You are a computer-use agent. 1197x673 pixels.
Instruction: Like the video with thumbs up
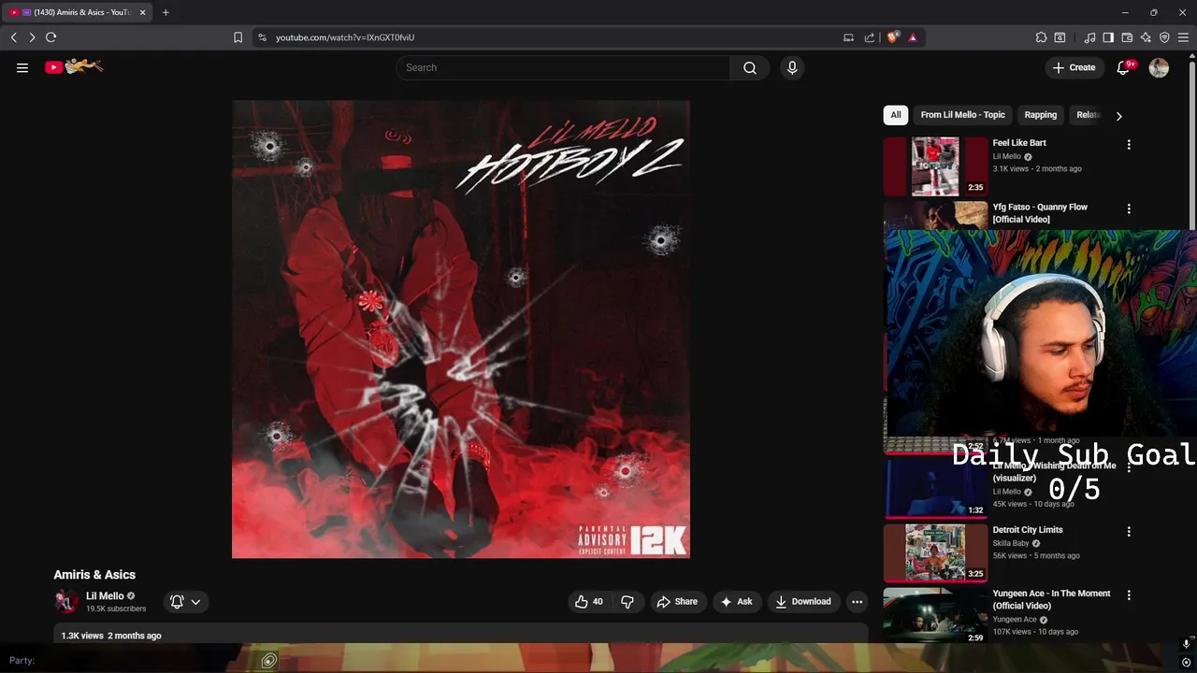(589, 602)
